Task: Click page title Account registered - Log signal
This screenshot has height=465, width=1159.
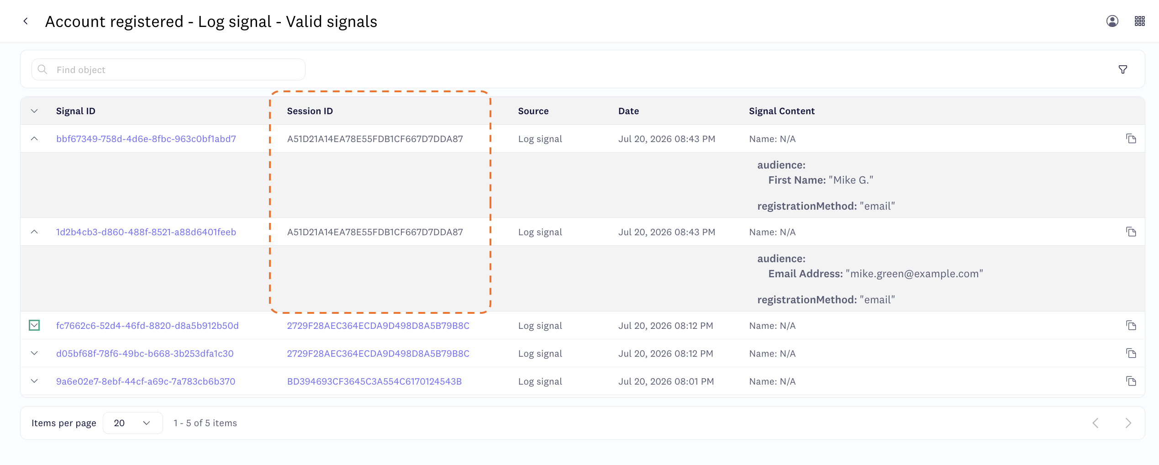Action: tap(211, 21)
